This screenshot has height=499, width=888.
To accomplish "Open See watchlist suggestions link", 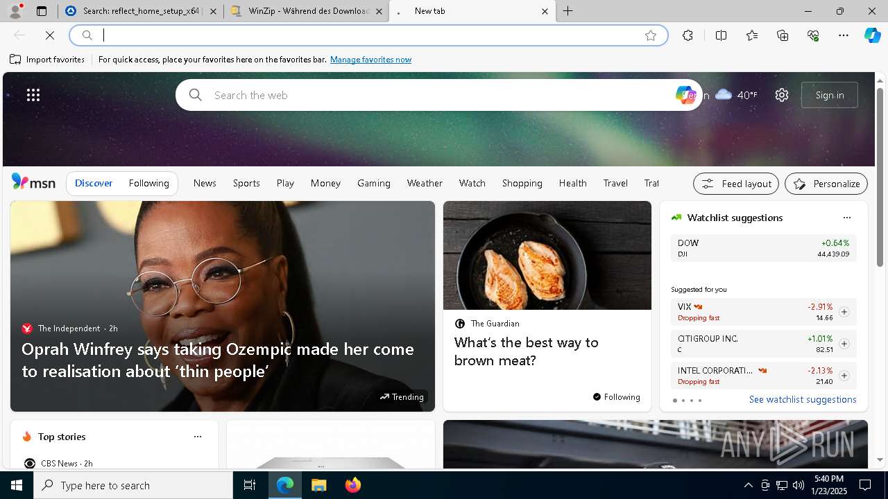I will pyautogui.click(x=803, y=399).
